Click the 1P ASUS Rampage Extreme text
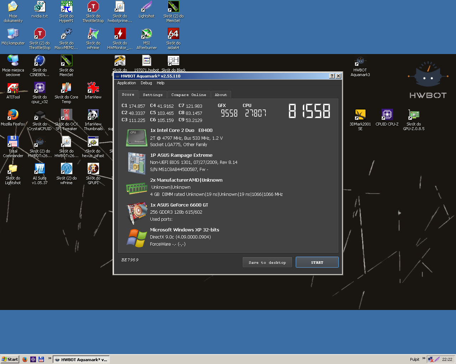This screenshot has width=456, height=364. coord(181,155)
